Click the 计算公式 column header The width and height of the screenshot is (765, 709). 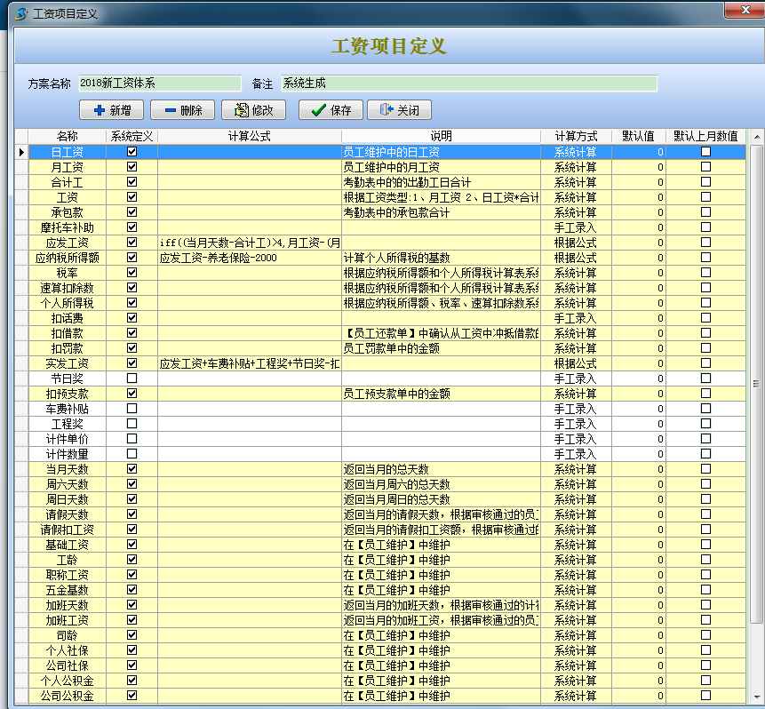coord(249,137)
